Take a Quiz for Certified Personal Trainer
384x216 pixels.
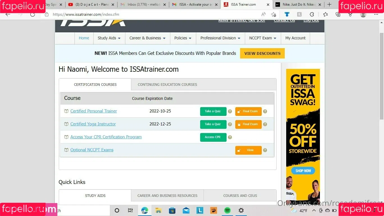213,111
